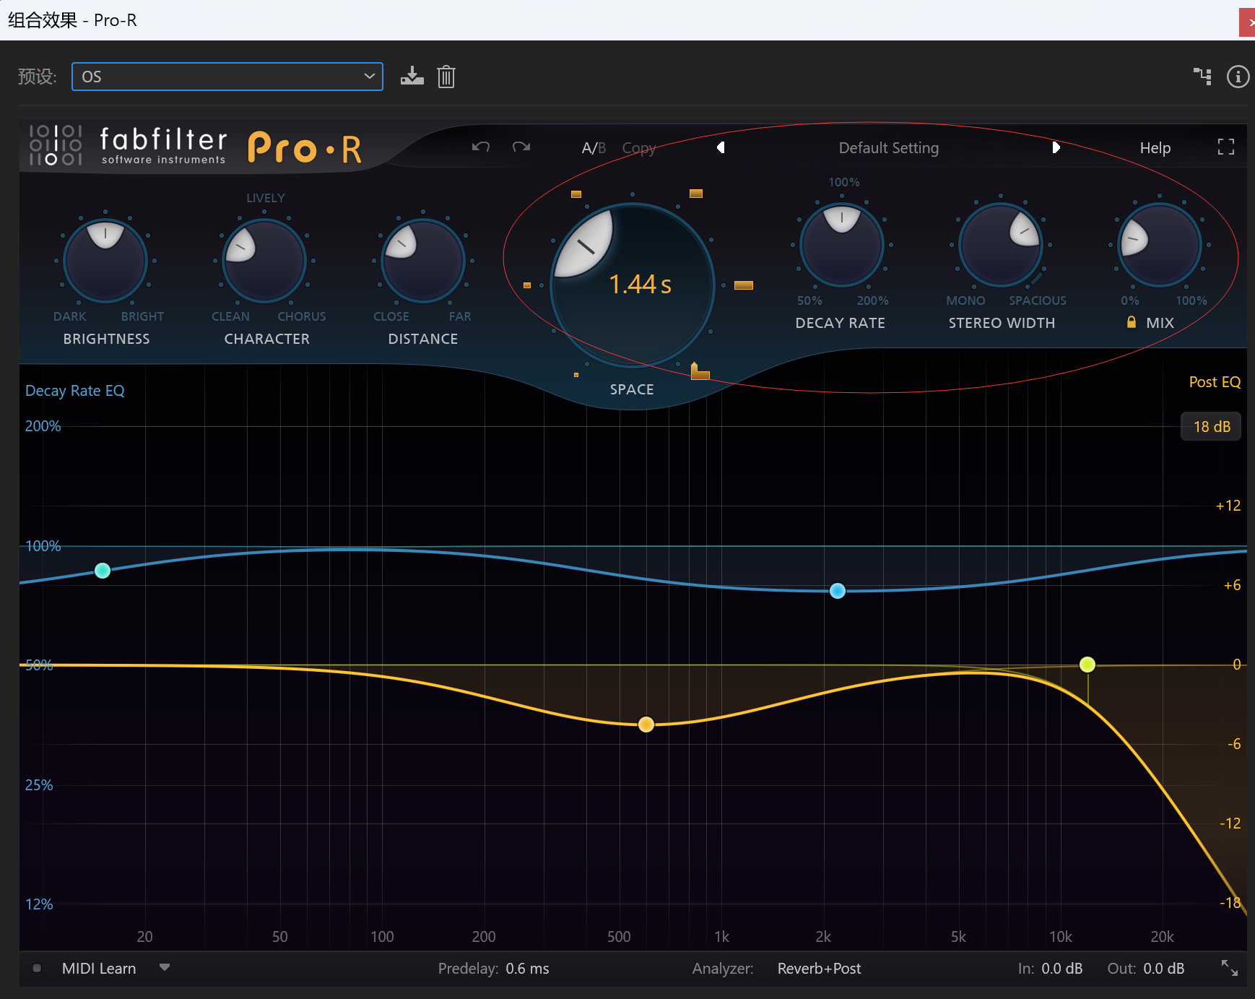Image resolution: width=1255 pixels, height=999 pixels.
Task: Toggle the Mix lock icon
Action: tap(1132, 322)
